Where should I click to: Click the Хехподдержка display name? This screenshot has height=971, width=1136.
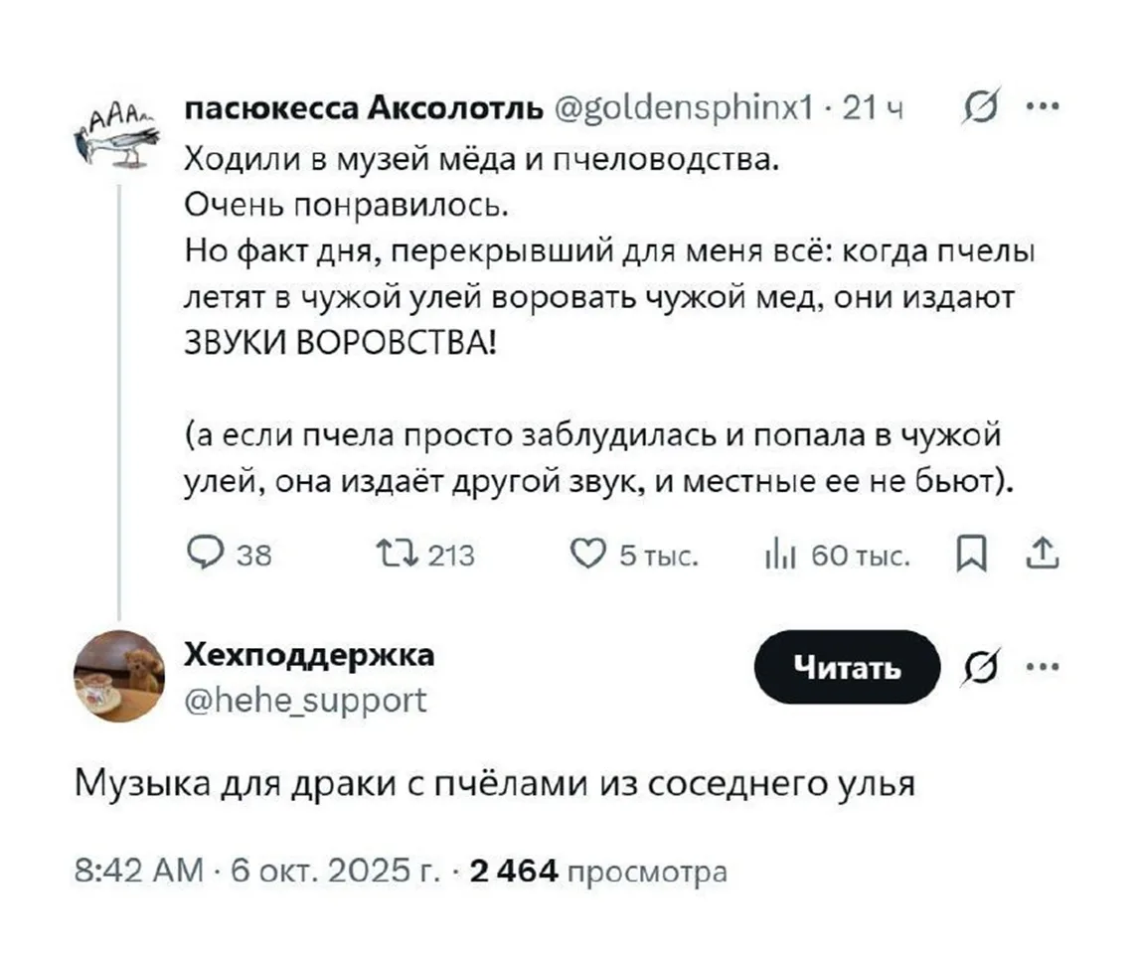(x=309, y=656)
